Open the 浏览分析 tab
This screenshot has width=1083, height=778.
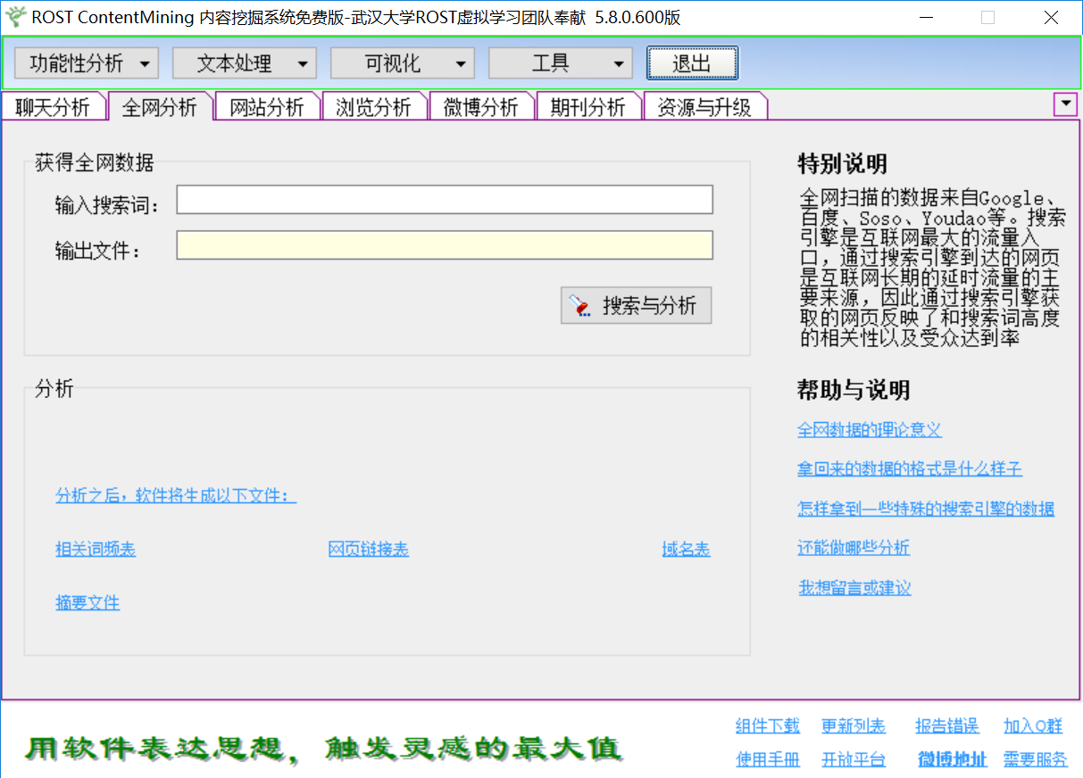[x=374, y=107]
